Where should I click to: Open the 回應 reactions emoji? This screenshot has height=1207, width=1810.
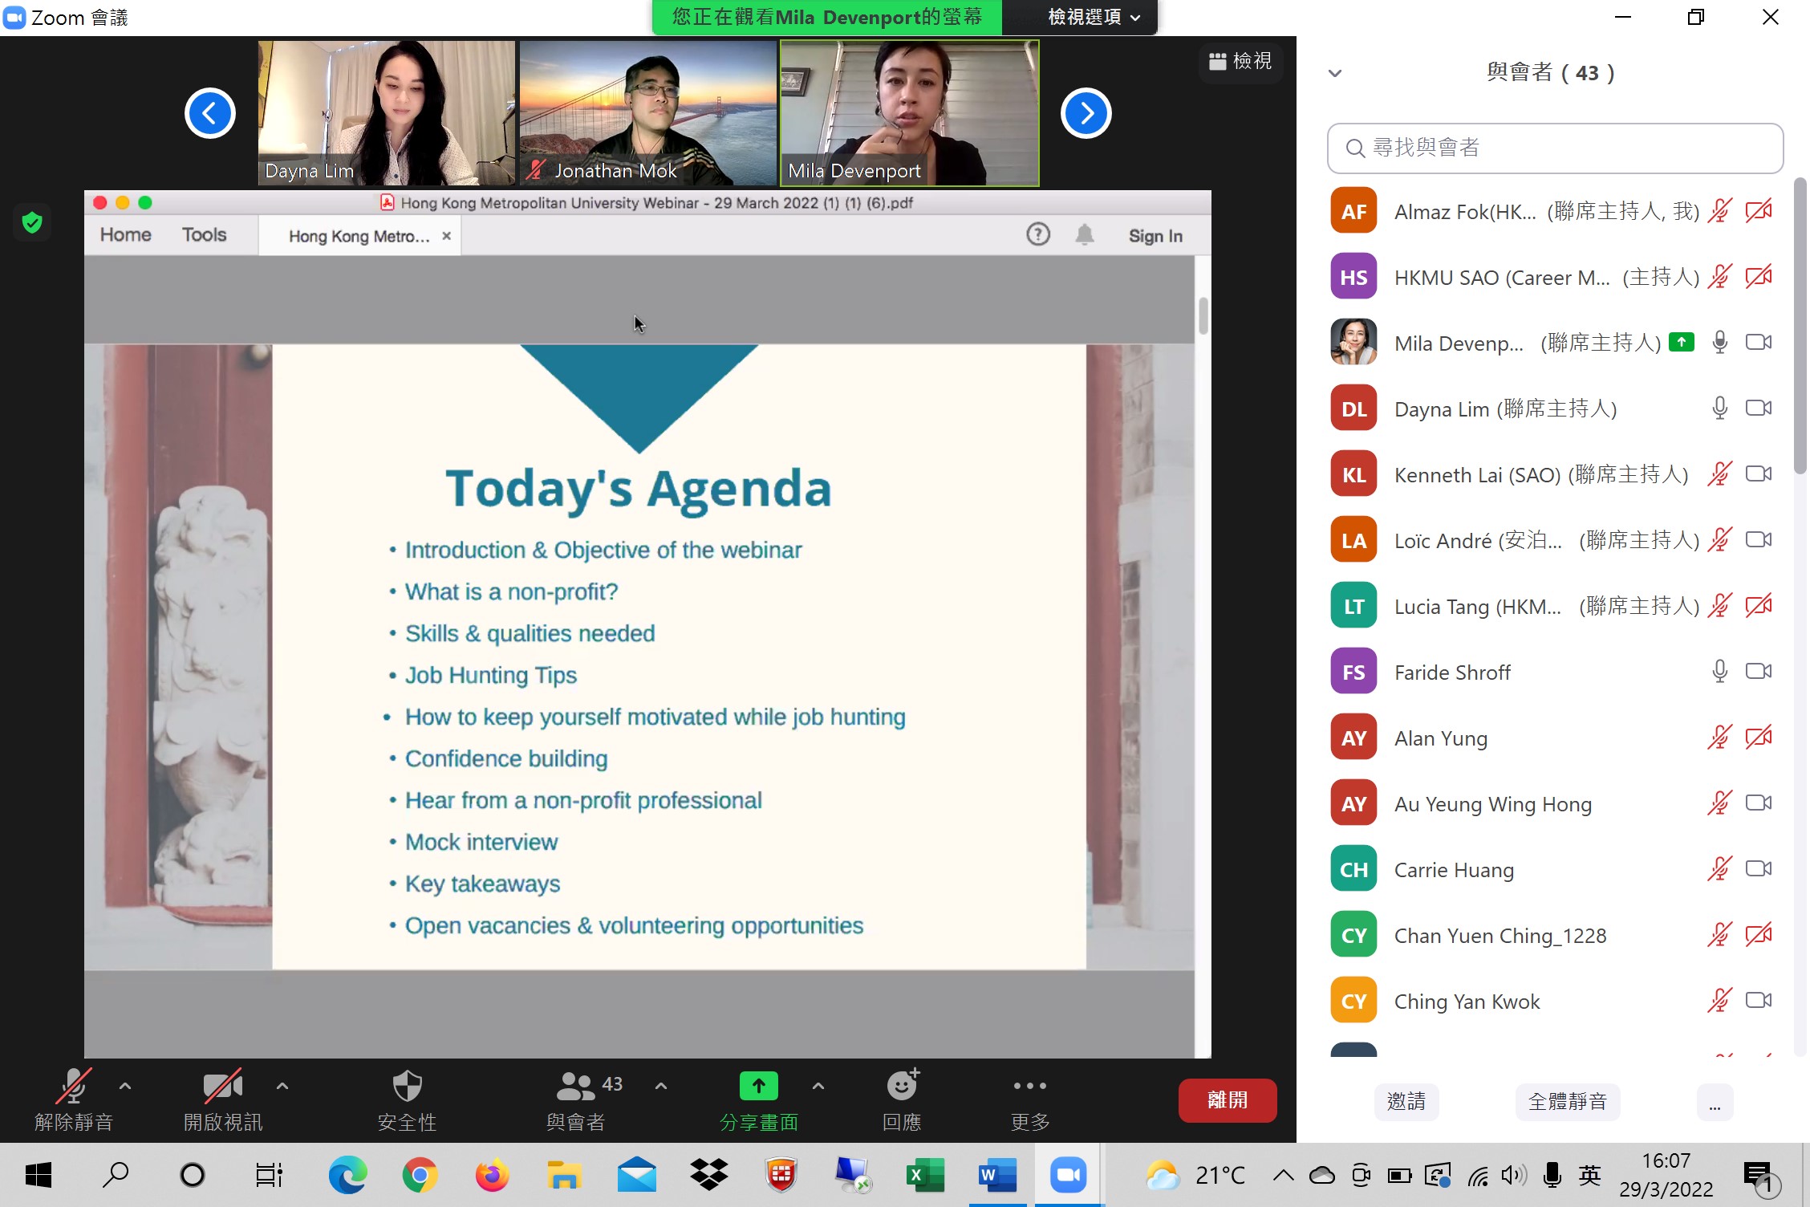[902, 1099]
